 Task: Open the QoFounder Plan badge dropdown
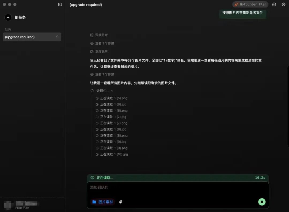pos(250,4)
